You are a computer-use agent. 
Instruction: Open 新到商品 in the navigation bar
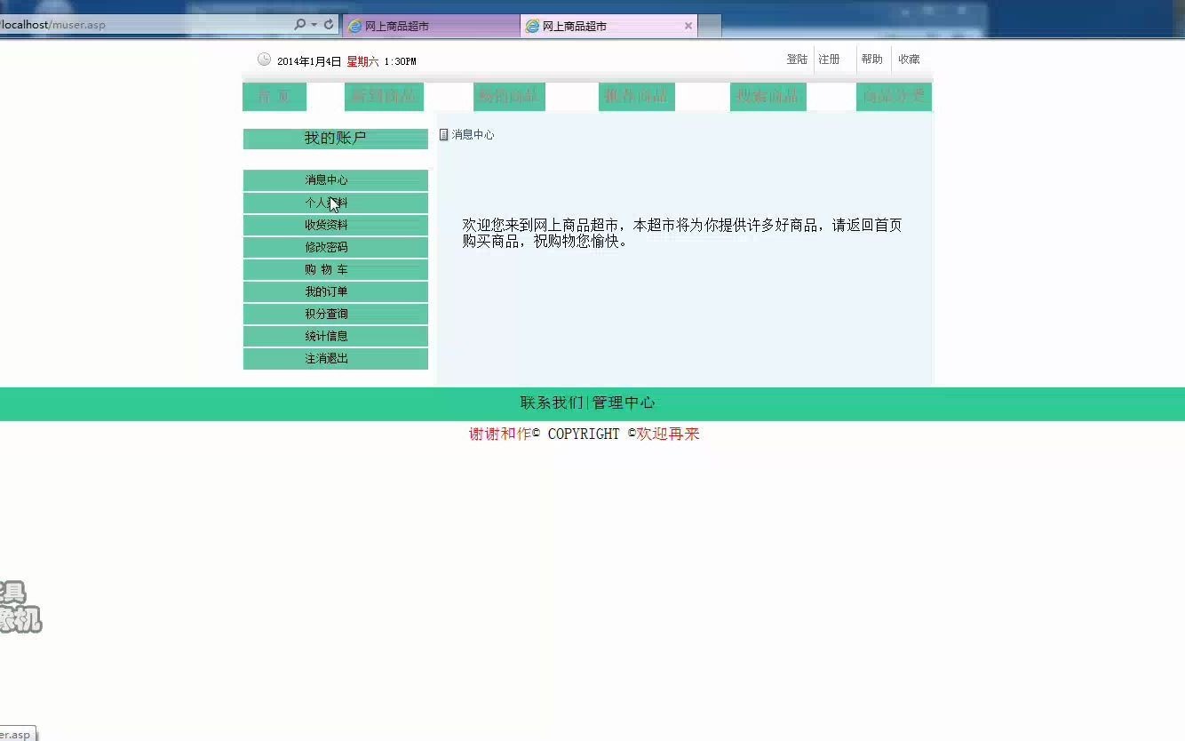pyautogui.click(x=384, y=97)
